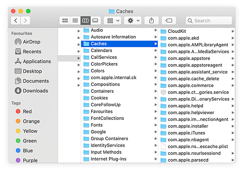Select the Colors folder
The width and height of the screenshot is (244, 171).
119,71
